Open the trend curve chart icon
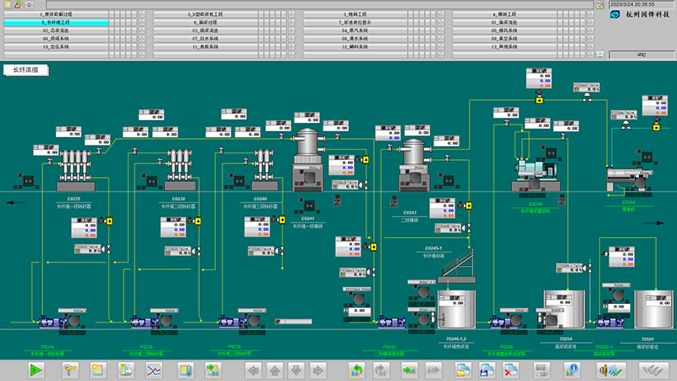Screen dimensions: 677x381 click(154, 370)
